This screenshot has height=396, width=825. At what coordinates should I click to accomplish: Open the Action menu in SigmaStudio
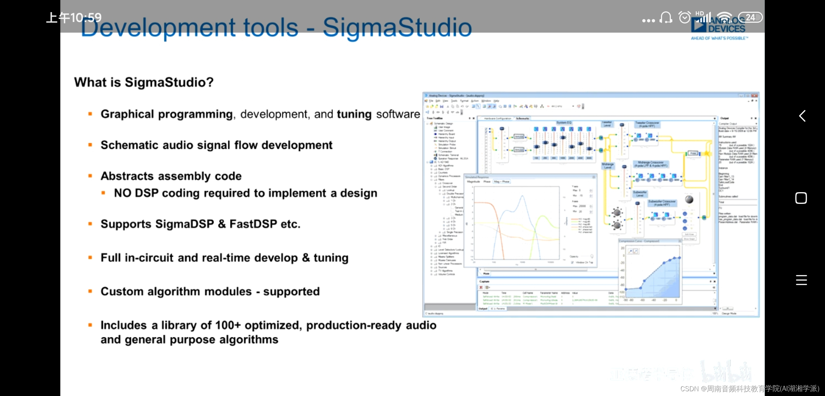point(475,101)
